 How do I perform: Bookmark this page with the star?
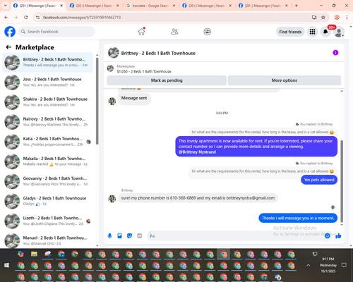tap(323, 17)
